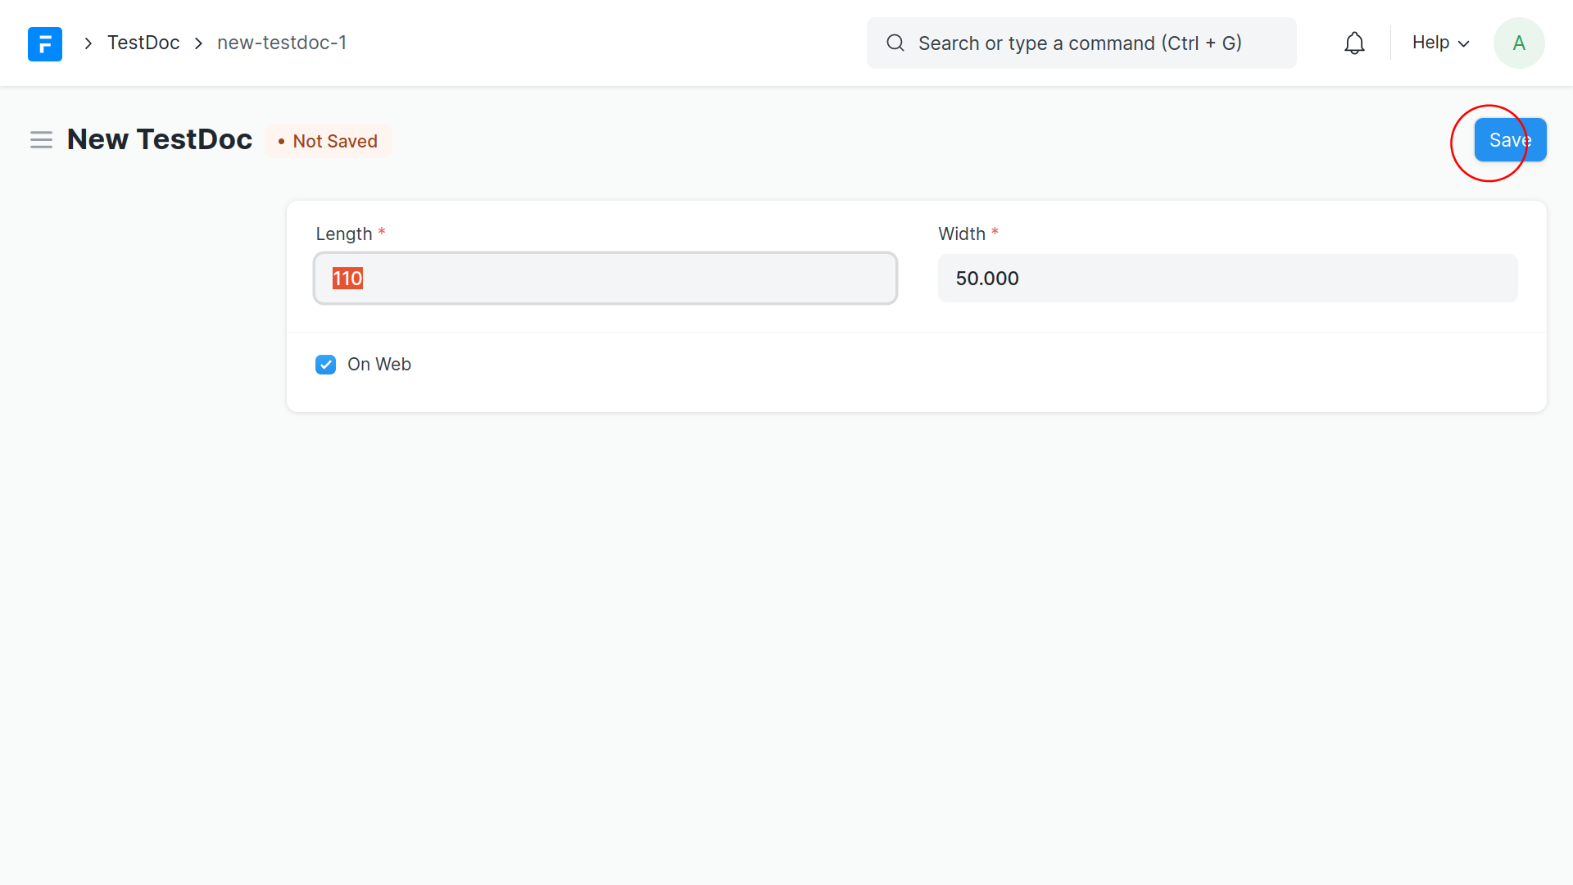Open the user avatar "A" menu

[1518, 43]
